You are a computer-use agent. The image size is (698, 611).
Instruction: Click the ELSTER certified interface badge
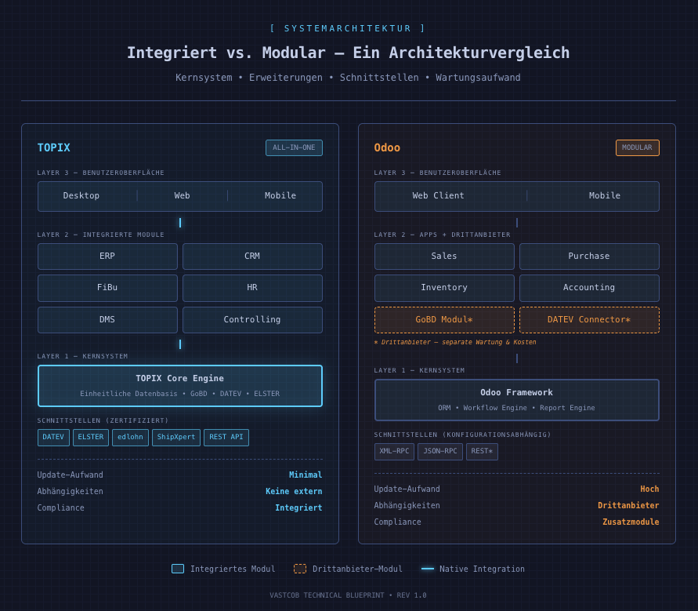(x=90, y=437)
